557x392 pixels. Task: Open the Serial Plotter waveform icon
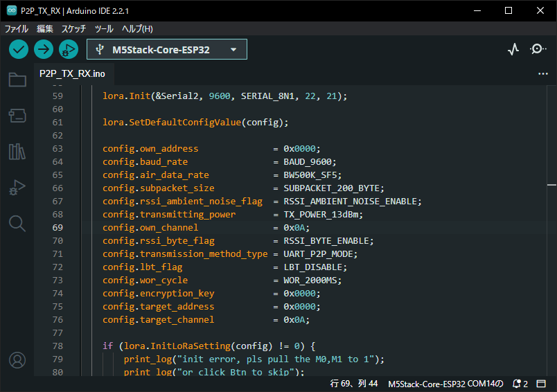tap(513, 49)
